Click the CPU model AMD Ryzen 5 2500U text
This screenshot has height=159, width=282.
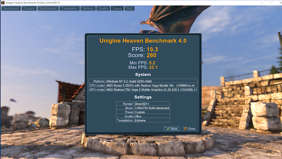[151, 85]
